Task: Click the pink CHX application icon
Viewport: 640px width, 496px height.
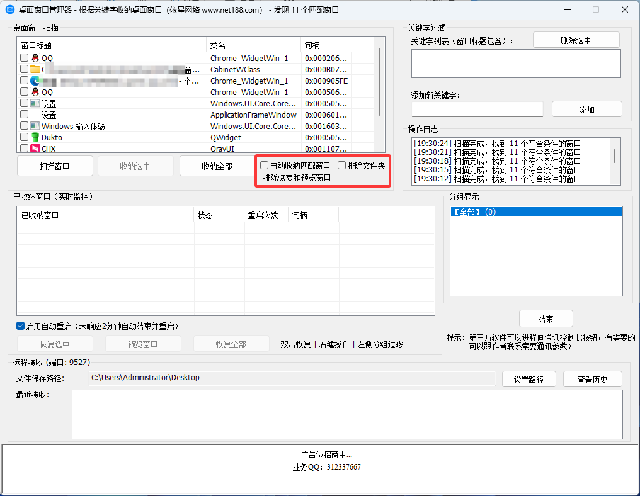Action: click(37, 149)
